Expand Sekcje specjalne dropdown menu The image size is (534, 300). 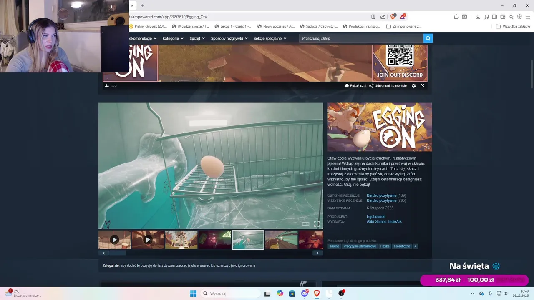[x=270, y=38]
